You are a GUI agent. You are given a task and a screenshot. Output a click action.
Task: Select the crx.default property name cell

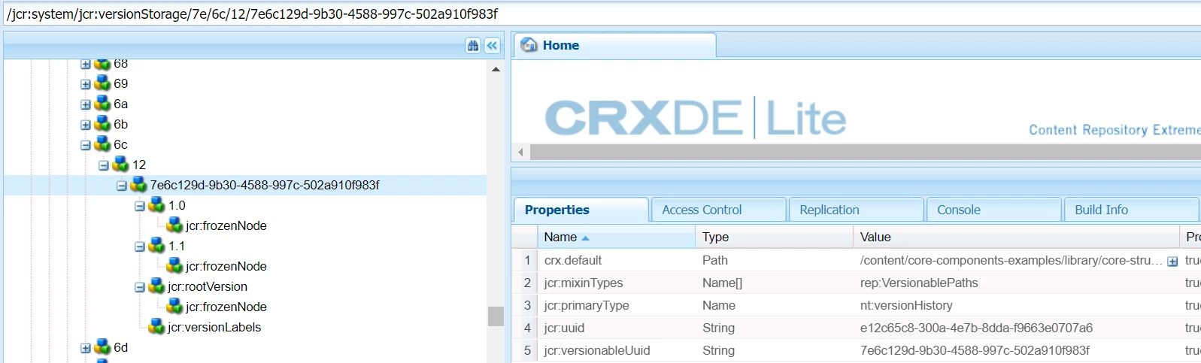point(616,260)
